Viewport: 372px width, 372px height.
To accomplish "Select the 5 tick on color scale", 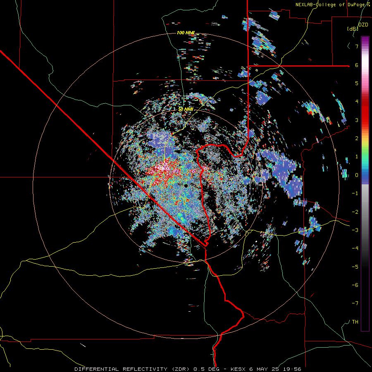I will coord(357,83).
